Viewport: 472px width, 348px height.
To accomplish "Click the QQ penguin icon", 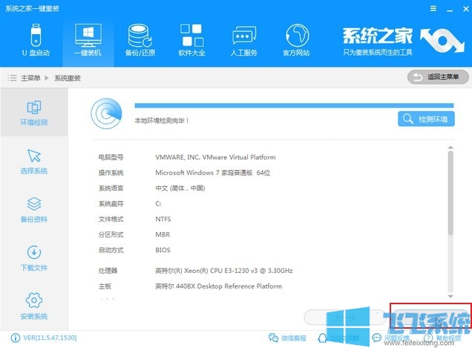I will point(322,338).
